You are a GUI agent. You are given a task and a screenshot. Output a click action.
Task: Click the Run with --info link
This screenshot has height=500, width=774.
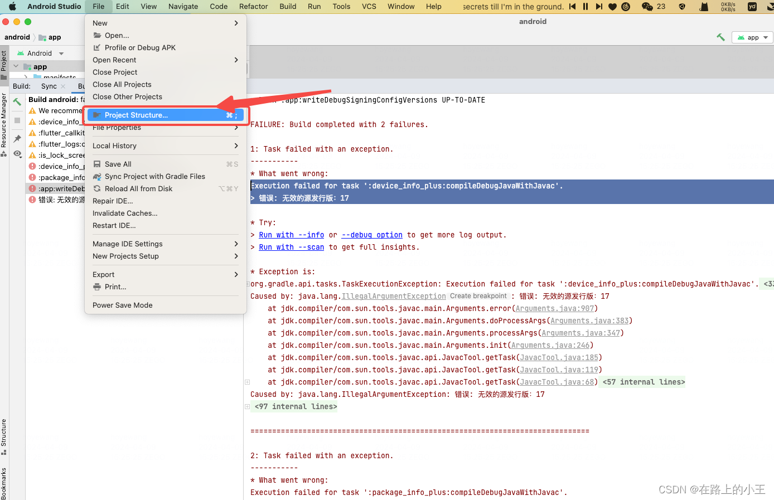[x=291, y=235]
